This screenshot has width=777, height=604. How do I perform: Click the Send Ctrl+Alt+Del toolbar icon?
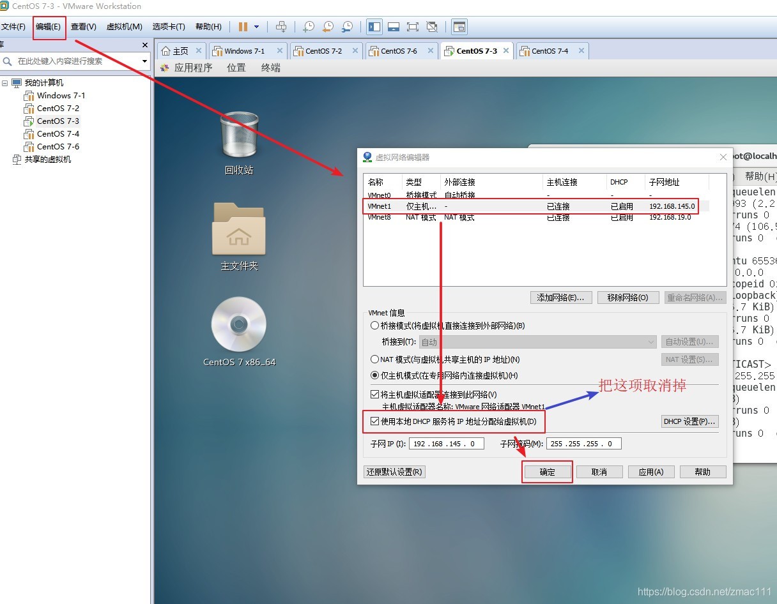(281, 27)
